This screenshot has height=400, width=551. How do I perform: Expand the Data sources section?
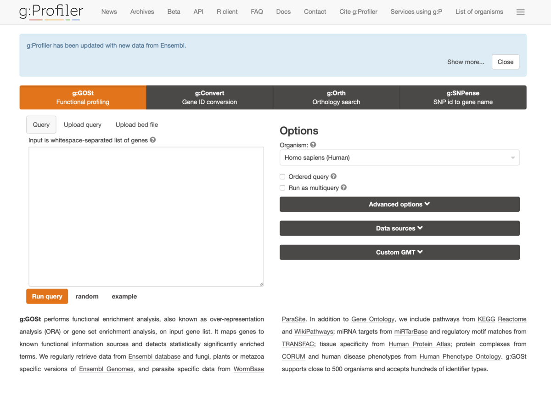[x=399, y=228]
